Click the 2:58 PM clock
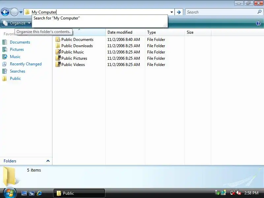The height and width of the screenshot is (198, 264). coord(251,193)
